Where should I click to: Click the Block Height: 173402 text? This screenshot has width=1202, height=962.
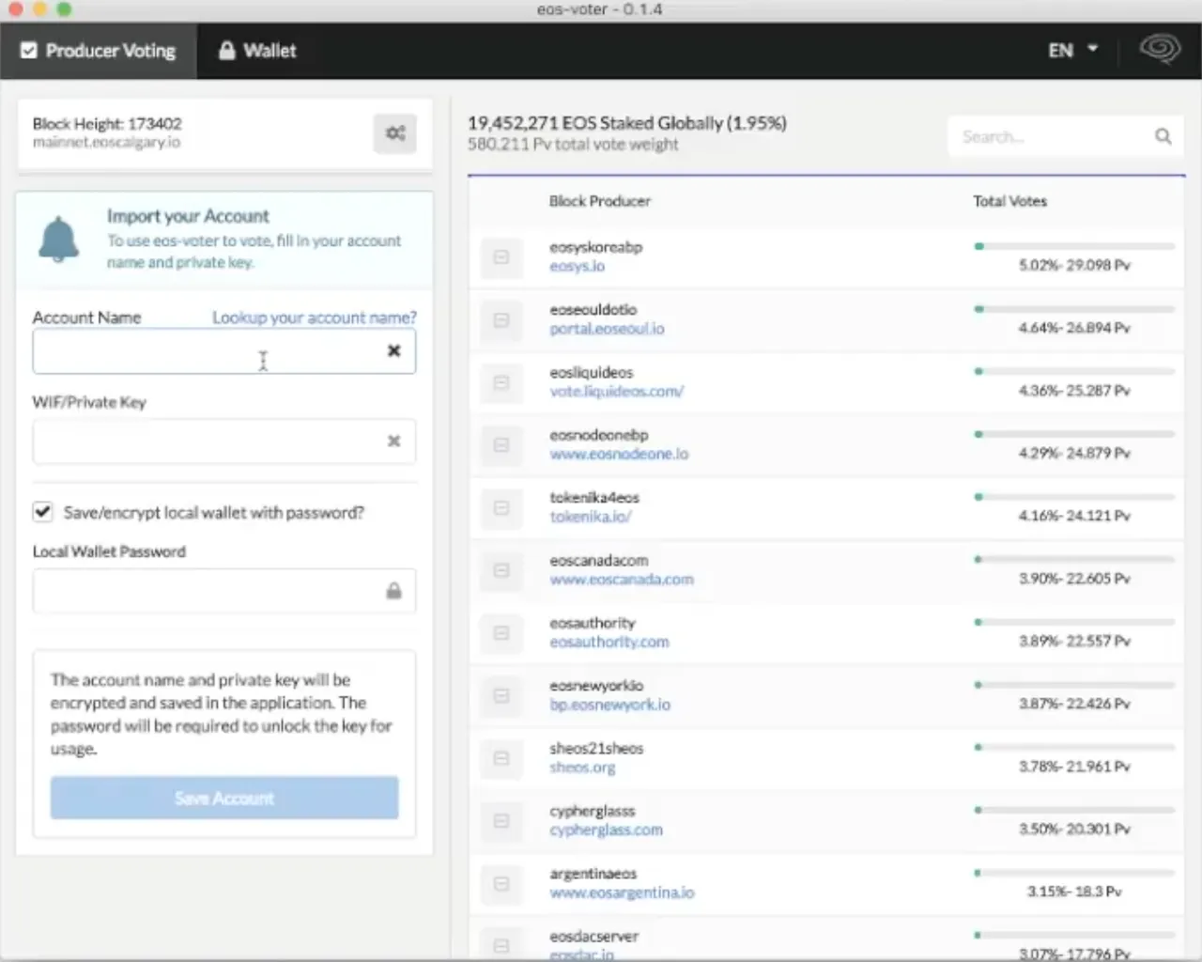pos(107,123)
